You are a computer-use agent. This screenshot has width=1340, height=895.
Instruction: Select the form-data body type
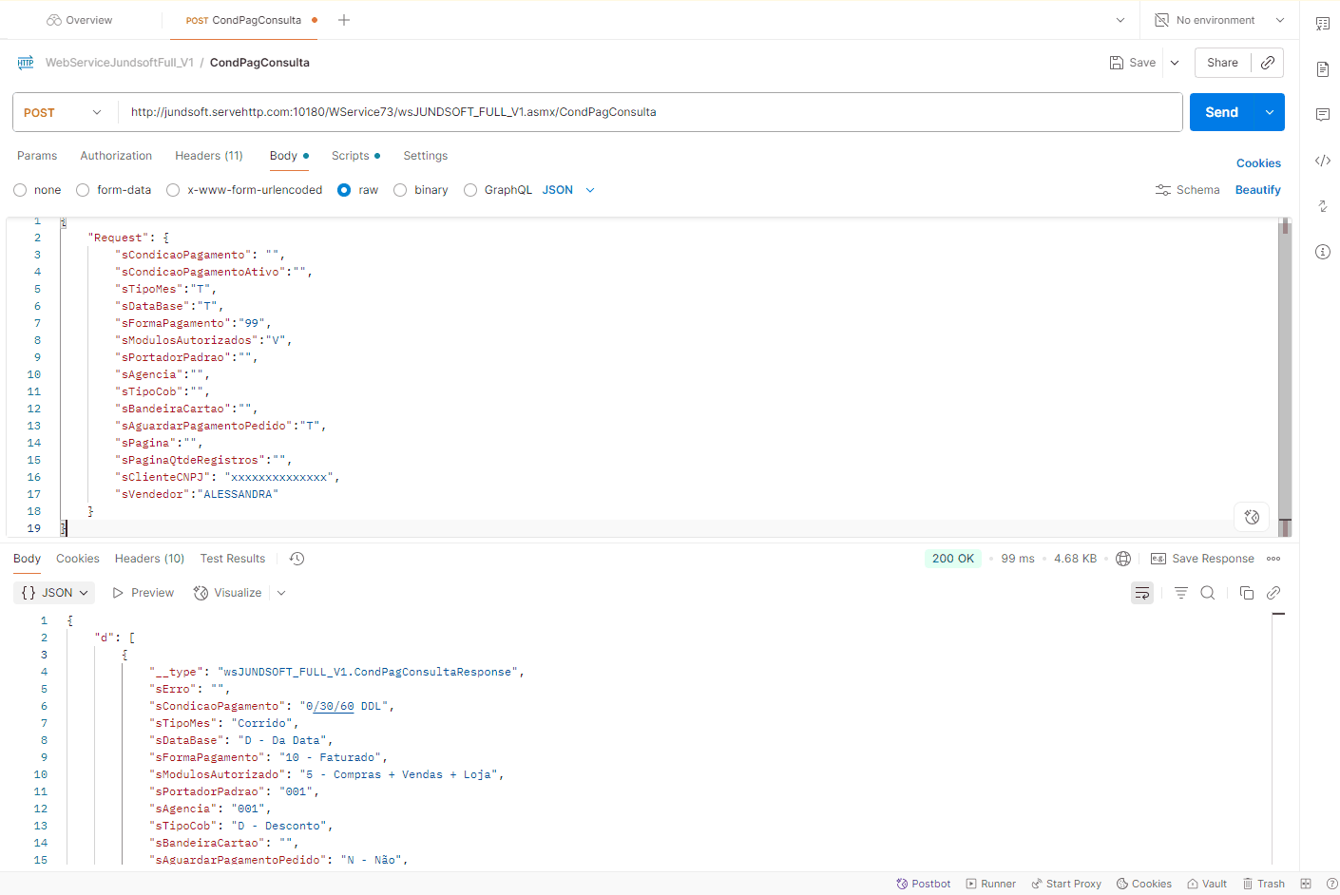click(x=84, y=190)
